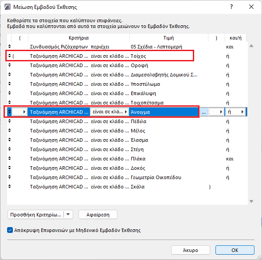Close the Μείωση Εμβαδού Έκθεσης dialog

(x=251, y=7)
